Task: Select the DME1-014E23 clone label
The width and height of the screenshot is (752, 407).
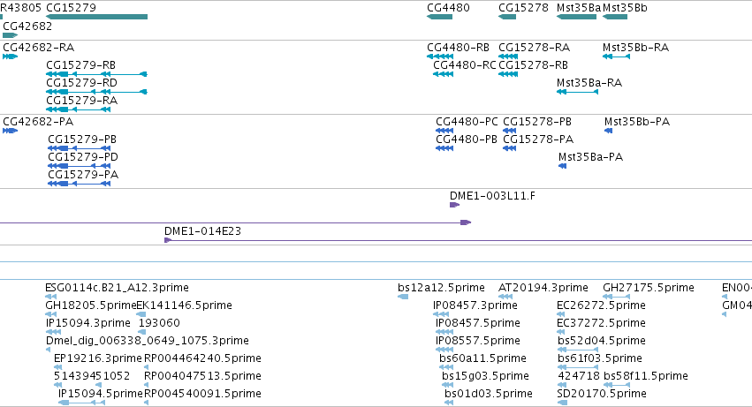Action: (x=202, y=231)
